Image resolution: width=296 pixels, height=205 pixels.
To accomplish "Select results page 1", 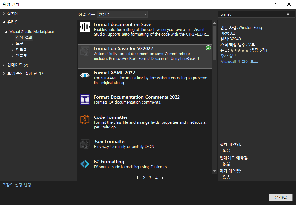I will [x=137, y=178].
